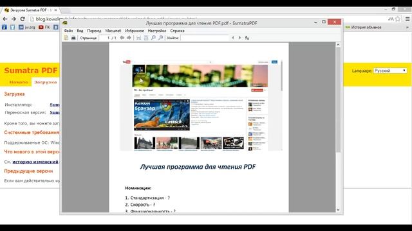Screen dimensions: 412x231
Task: Select Fit Page icon in SumatraPDF toolbar
Action: coord(146,38)
